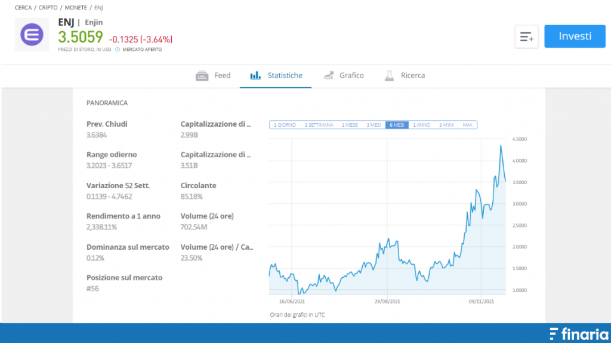This screenshot has height=343, width=611.
Task: Open the Feed tab
Action: (213, 76)
